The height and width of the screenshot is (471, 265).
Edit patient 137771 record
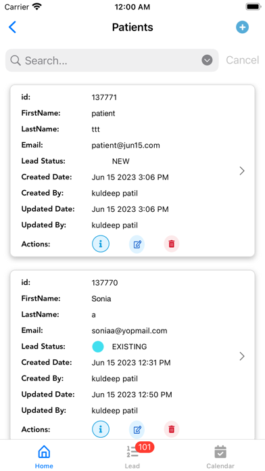pyautogui.click(x=137, y=244)
